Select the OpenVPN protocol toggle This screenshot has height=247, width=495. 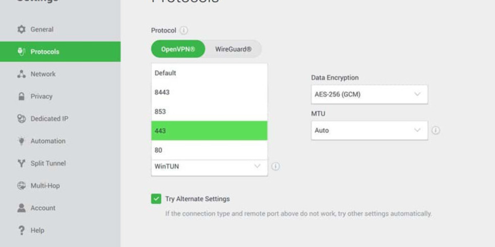pos(178,49)
